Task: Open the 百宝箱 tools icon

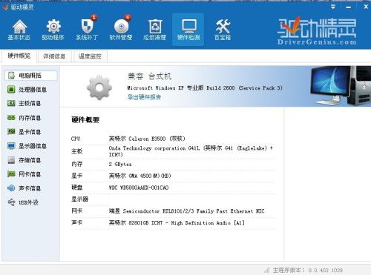Action: [223, 30]
